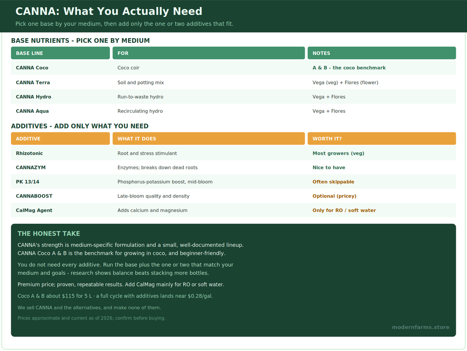Click the 'BASE LINE' column header

(x=60, y=53)
